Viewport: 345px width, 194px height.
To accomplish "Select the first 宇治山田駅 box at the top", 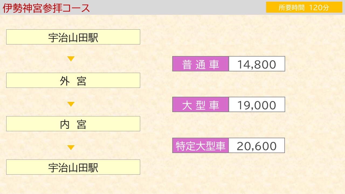I will 73,37.
